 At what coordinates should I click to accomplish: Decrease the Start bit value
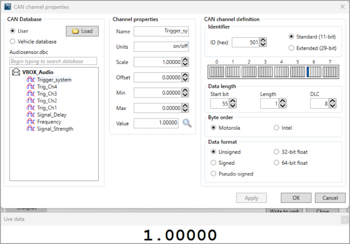(x=232, y=106)
